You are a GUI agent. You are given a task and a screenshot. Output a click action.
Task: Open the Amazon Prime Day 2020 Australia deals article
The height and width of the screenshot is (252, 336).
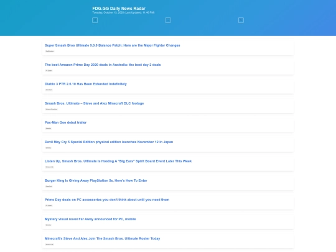(x=103, y=65)
